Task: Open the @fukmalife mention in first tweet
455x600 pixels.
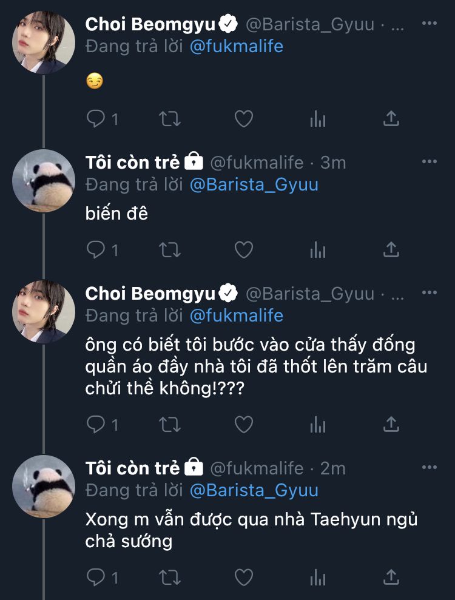Action: [x=237, y=47]
